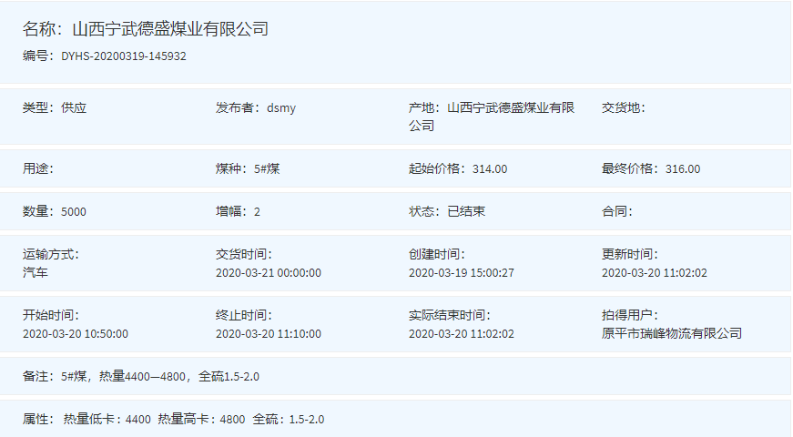Click the transport mode 汽车
The height and width of the screenshot is (437, 793).
(x=36, y=272)
